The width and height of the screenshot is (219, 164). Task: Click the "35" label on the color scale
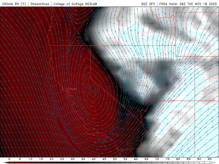tap(83, 159)
